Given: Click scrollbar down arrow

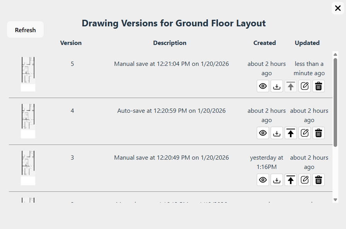Looking at the screenshot, I should (x=335, y=200).
